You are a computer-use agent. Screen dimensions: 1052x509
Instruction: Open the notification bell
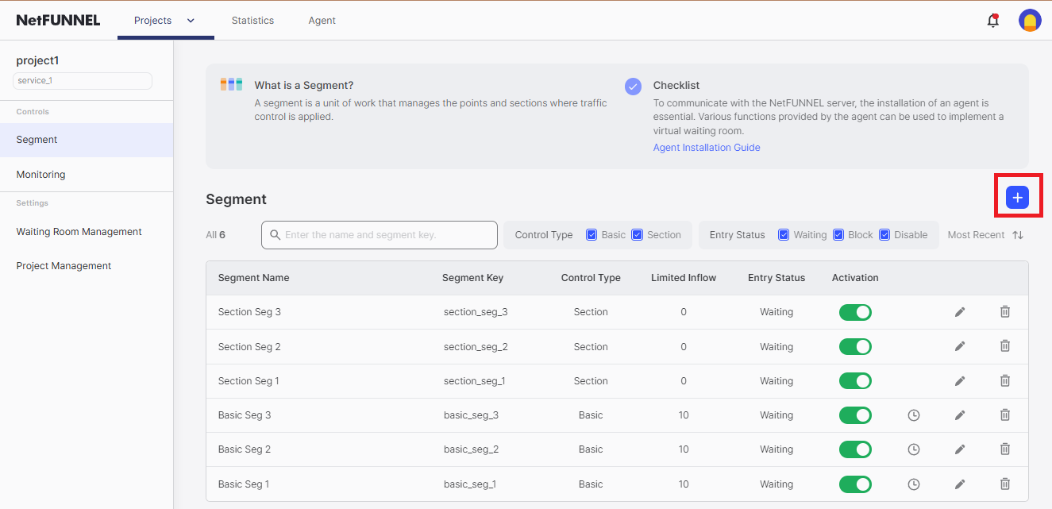(x=992, y=20)
